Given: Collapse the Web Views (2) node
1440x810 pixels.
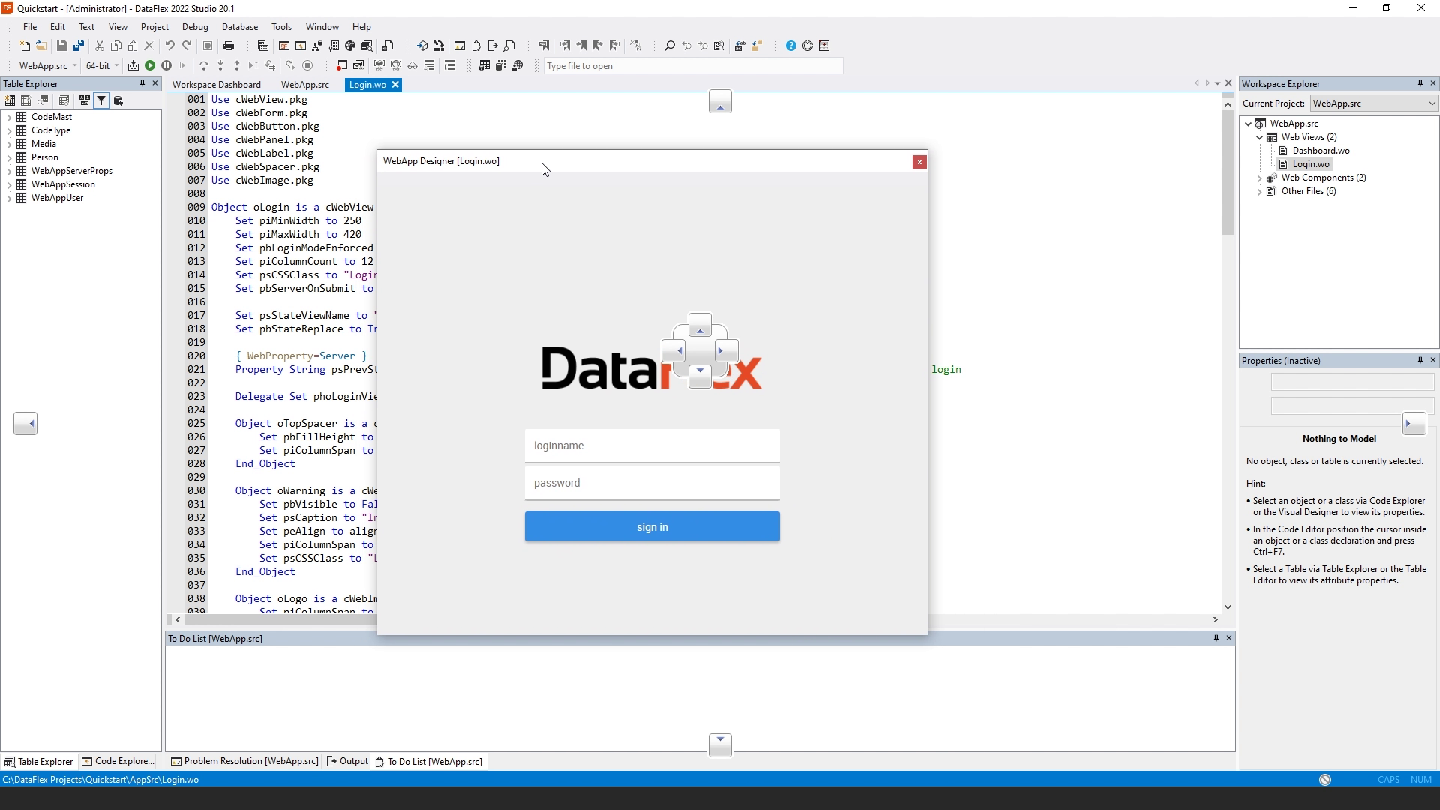Looking at the screenshot, I should click(1260, 137).
